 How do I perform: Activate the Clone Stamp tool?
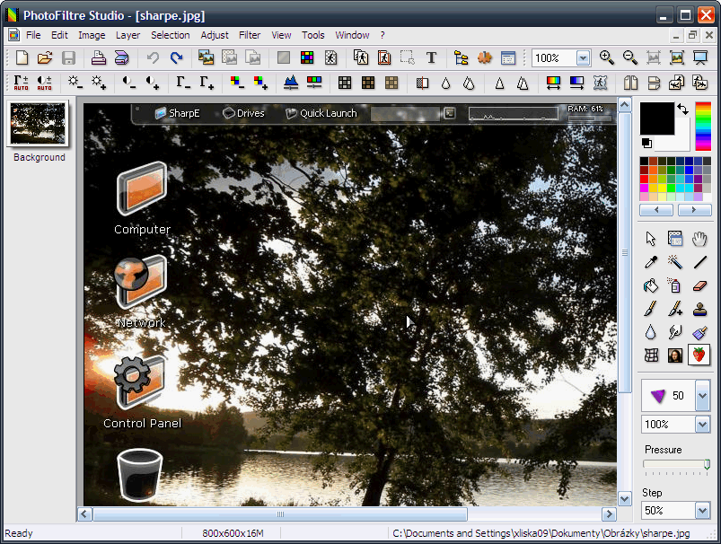[x=699, y=309]
